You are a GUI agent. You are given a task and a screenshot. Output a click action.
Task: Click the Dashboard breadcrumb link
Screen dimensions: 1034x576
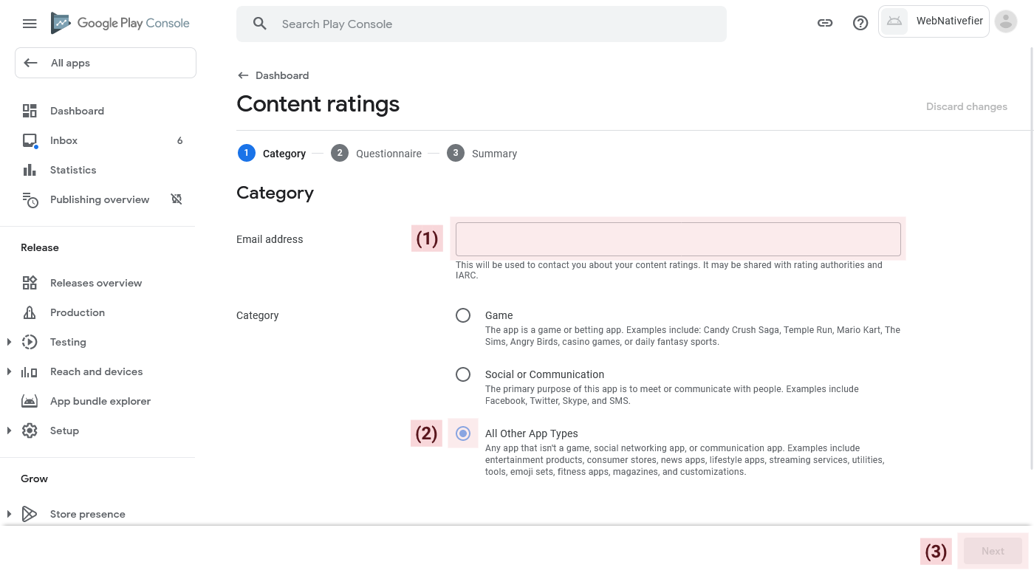[282, 75]
